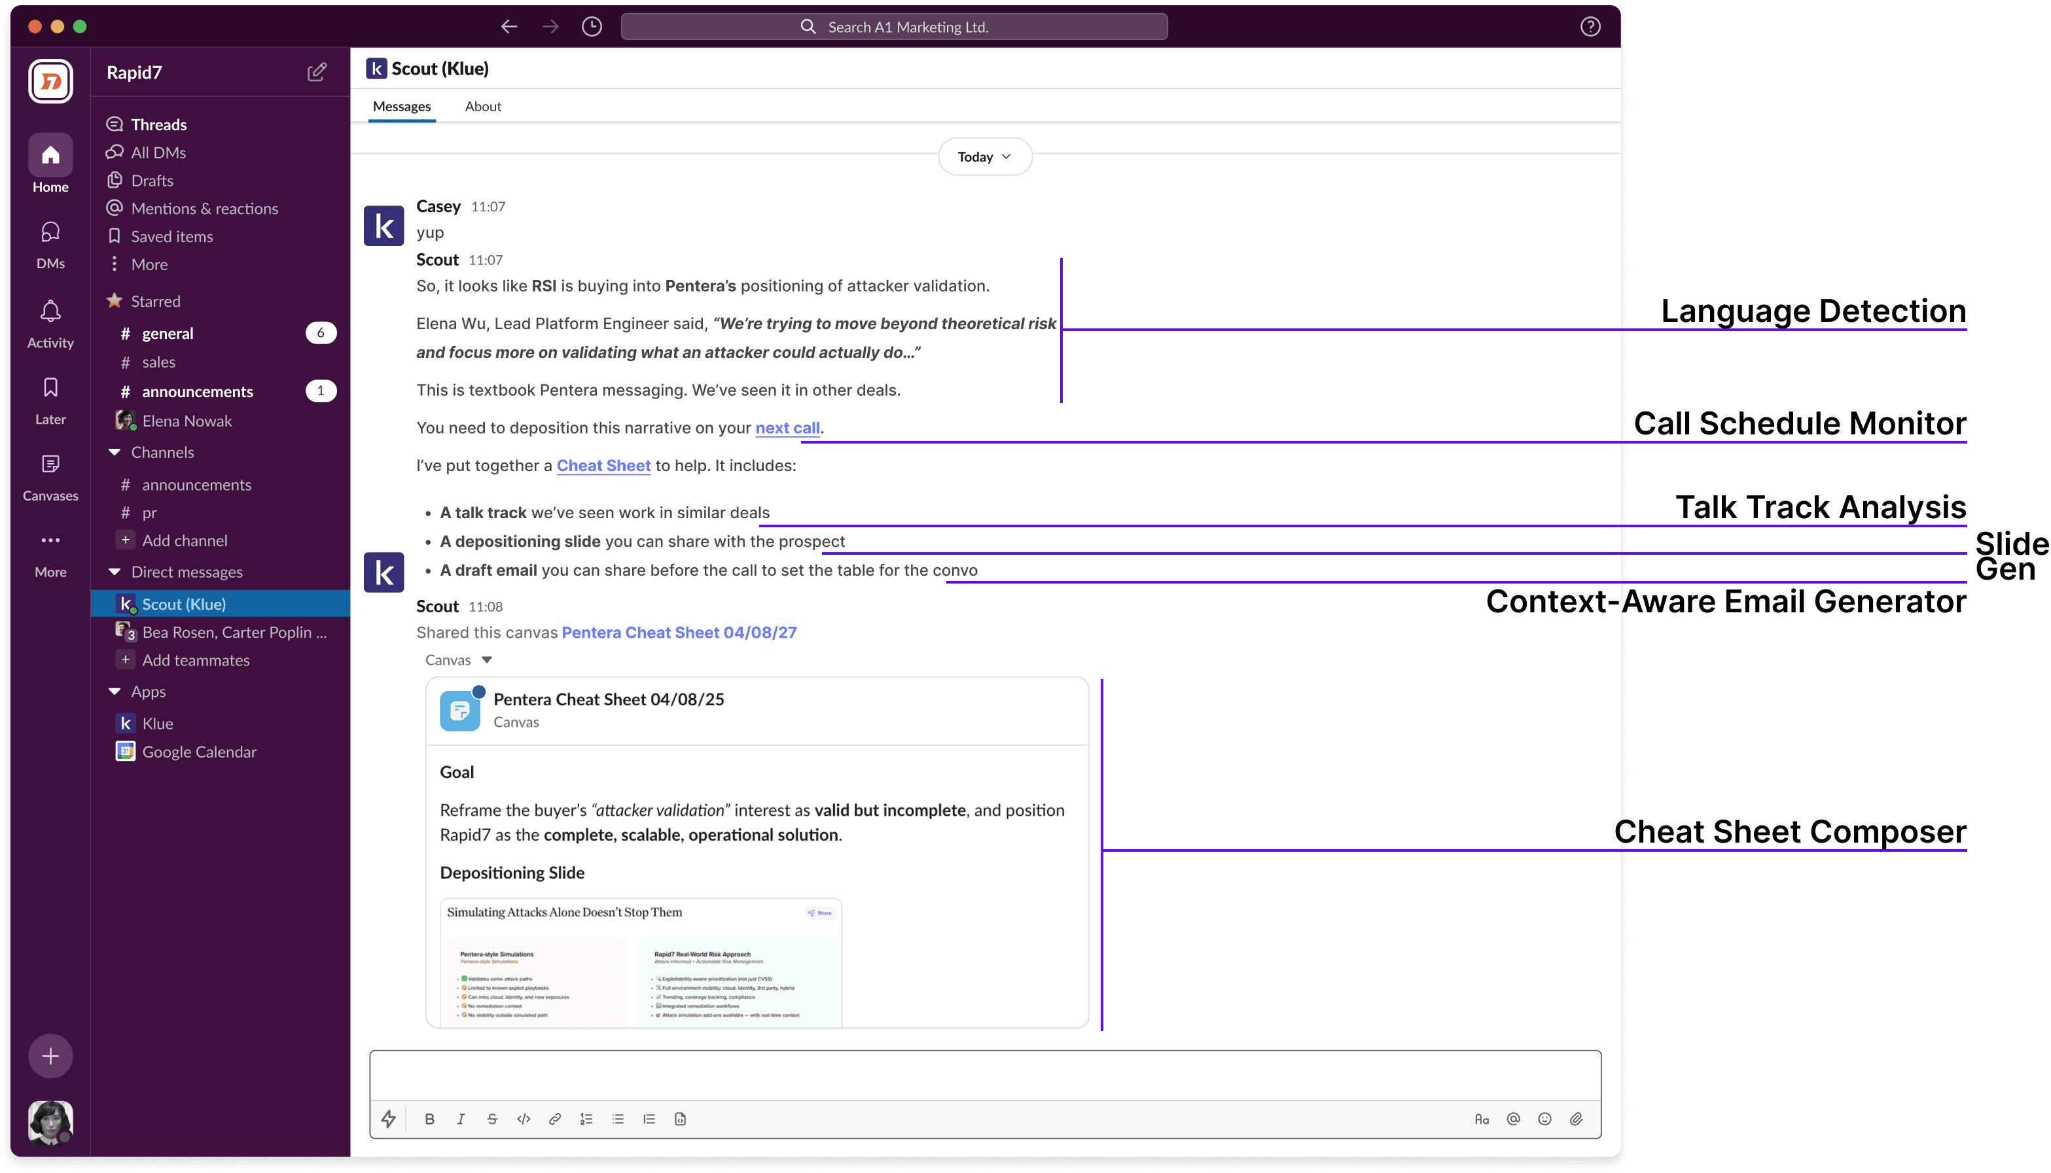Start a bulleted list in the composer

coord(618,1119)
